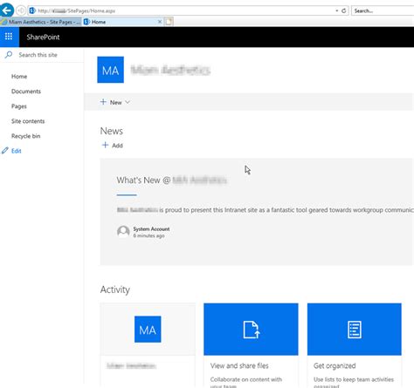Image resolution: width=414 pixels, height=388 pixels.
Task: Open Recycle bin in left navigation
Action: point(26,136)
